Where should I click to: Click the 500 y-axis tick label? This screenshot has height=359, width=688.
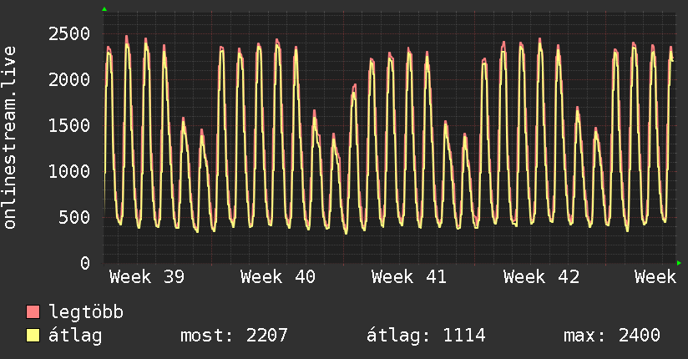[74, 217]
